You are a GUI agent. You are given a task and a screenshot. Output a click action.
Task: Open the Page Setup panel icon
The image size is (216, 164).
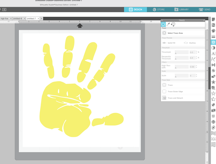(x=213, y=19)
